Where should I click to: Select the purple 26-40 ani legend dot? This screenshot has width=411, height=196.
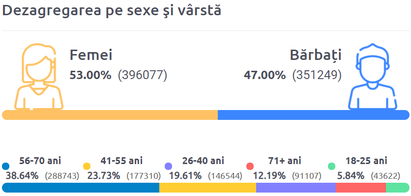pyautogui.click(x=168, y=166)
